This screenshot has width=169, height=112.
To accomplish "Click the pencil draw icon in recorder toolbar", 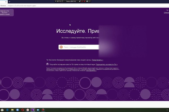I will click(x=80, y=1).
